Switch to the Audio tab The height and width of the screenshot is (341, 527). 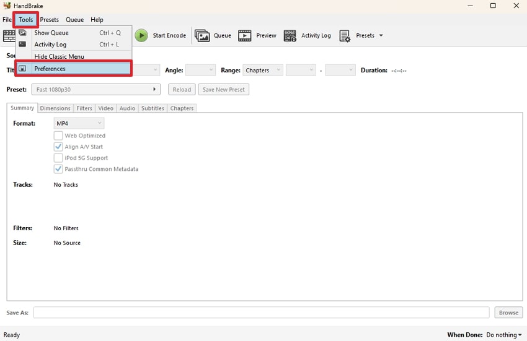point(127,108)
